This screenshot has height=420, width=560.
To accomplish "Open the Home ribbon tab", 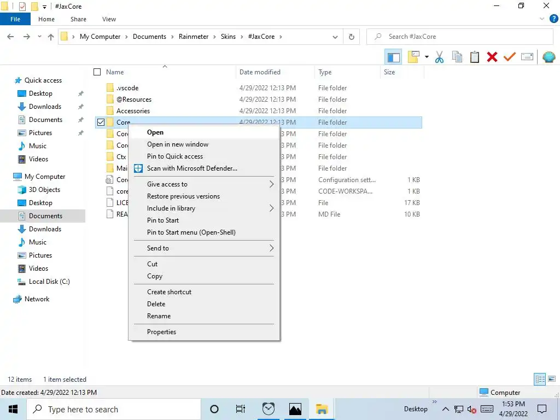I will coord(46,19).
